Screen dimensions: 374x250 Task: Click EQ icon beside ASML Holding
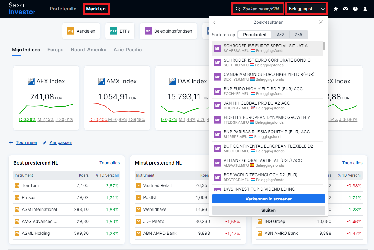17,233
